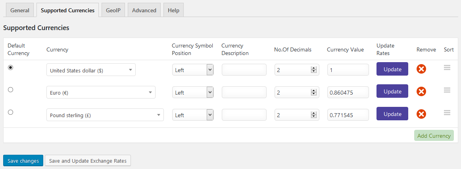This screenshot has height=169, width=461.
Task: Expand the Euro currency selector
Action: click(x=101, y=93)
